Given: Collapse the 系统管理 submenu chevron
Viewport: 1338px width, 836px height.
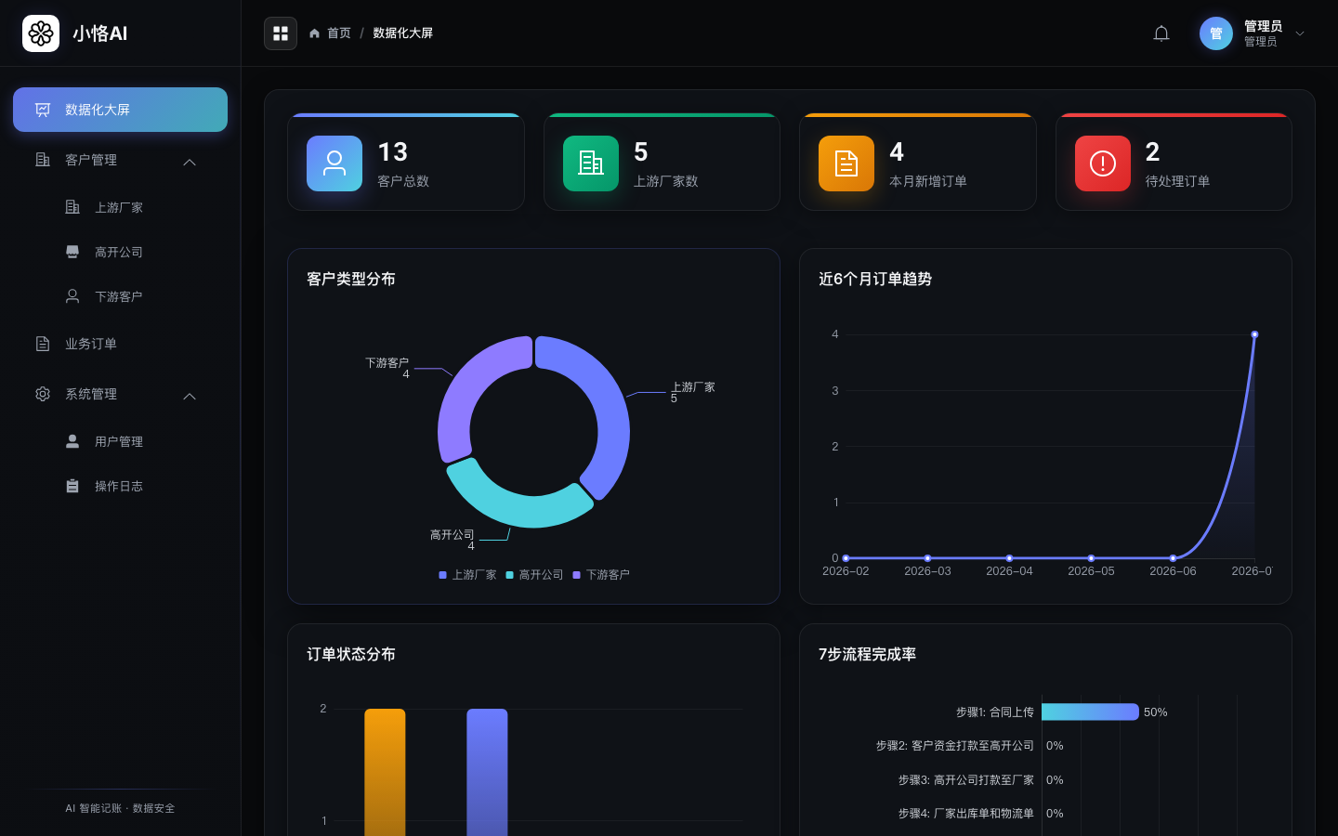Looking at the screenshot, I should tap(190, 396).
